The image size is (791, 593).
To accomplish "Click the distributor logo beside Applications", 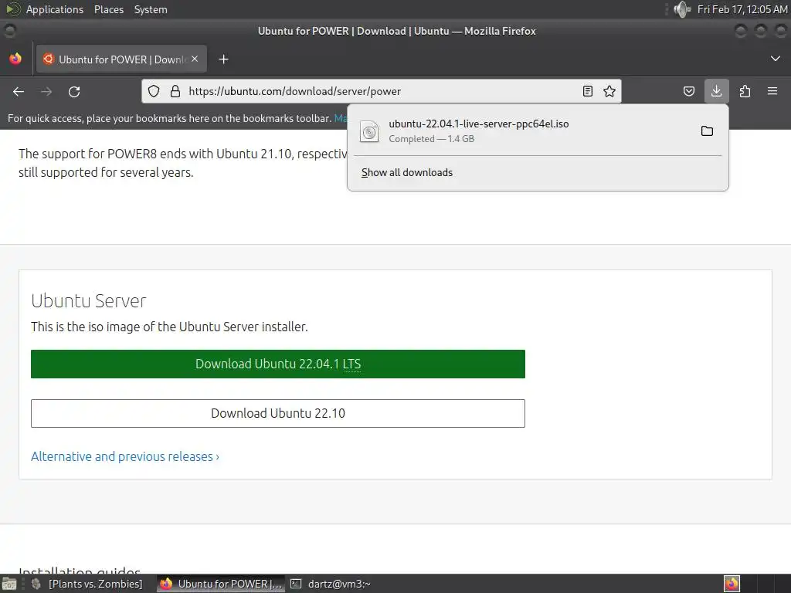I will click(x=12, y=9).
